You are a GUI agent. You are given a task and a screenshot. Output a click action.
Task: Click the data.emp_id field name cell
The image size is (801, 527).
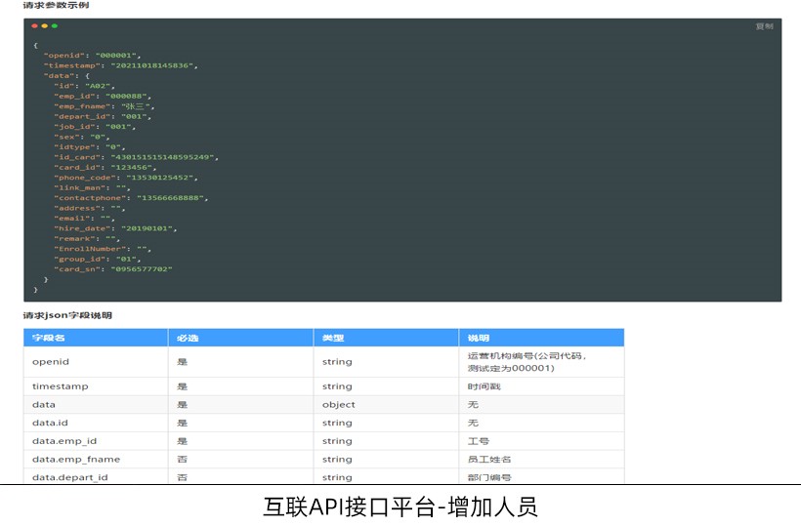click(x=64, y=441)
